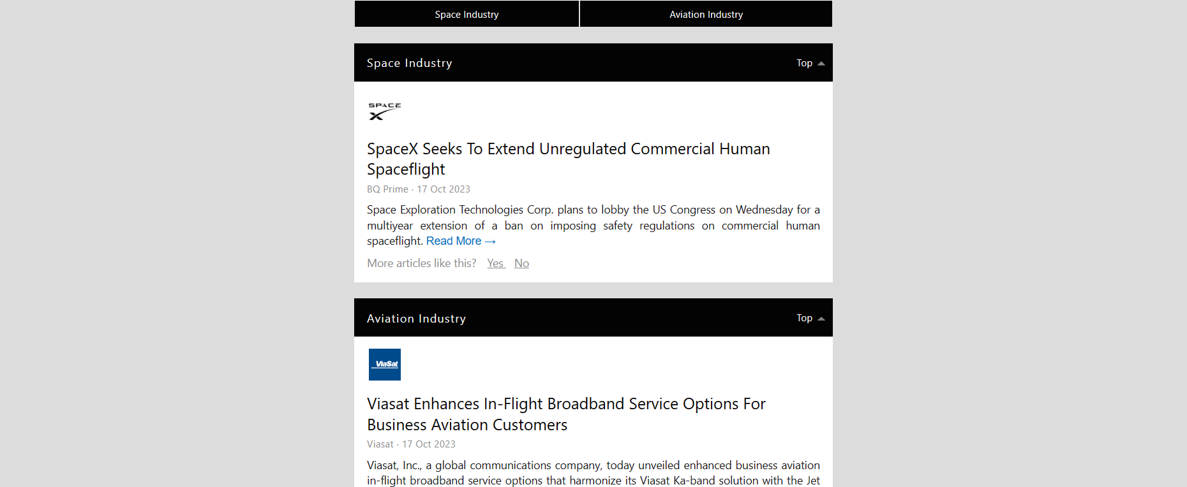Viewport: 1187px width, 487px height.
Task: Click the Viasat logo icon
Action: (385, 365)
